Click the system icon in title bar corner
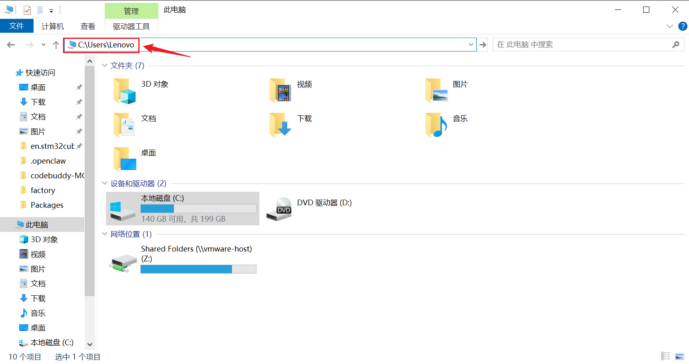The width and height of the screenshot is (689, 364). pos(9,10)
